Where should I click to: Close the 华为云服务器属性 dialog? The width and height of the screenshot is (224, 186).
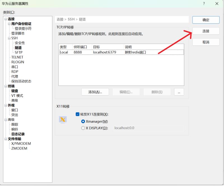(217, 4)
